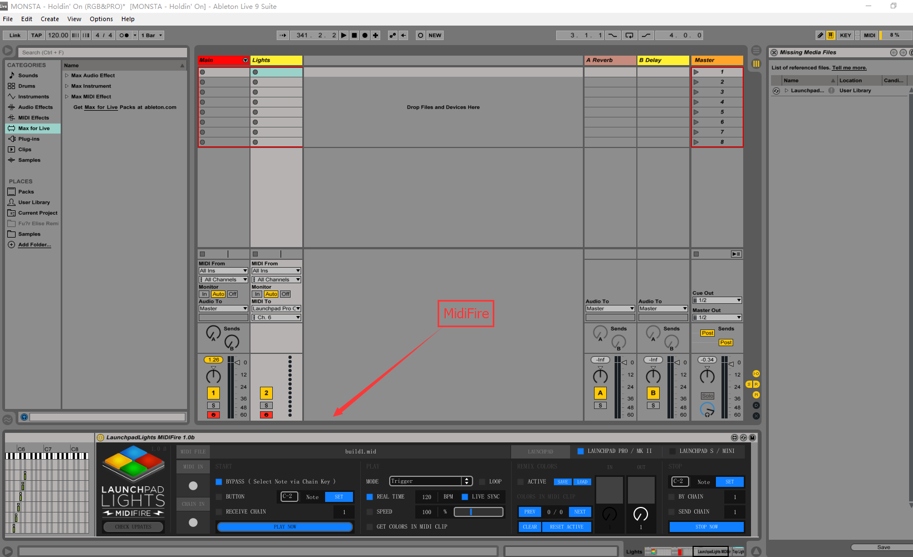The image size is (913, 557).
Task: Open MODE Trigger dropdown in MidiFire
Action: click(431, 481)
